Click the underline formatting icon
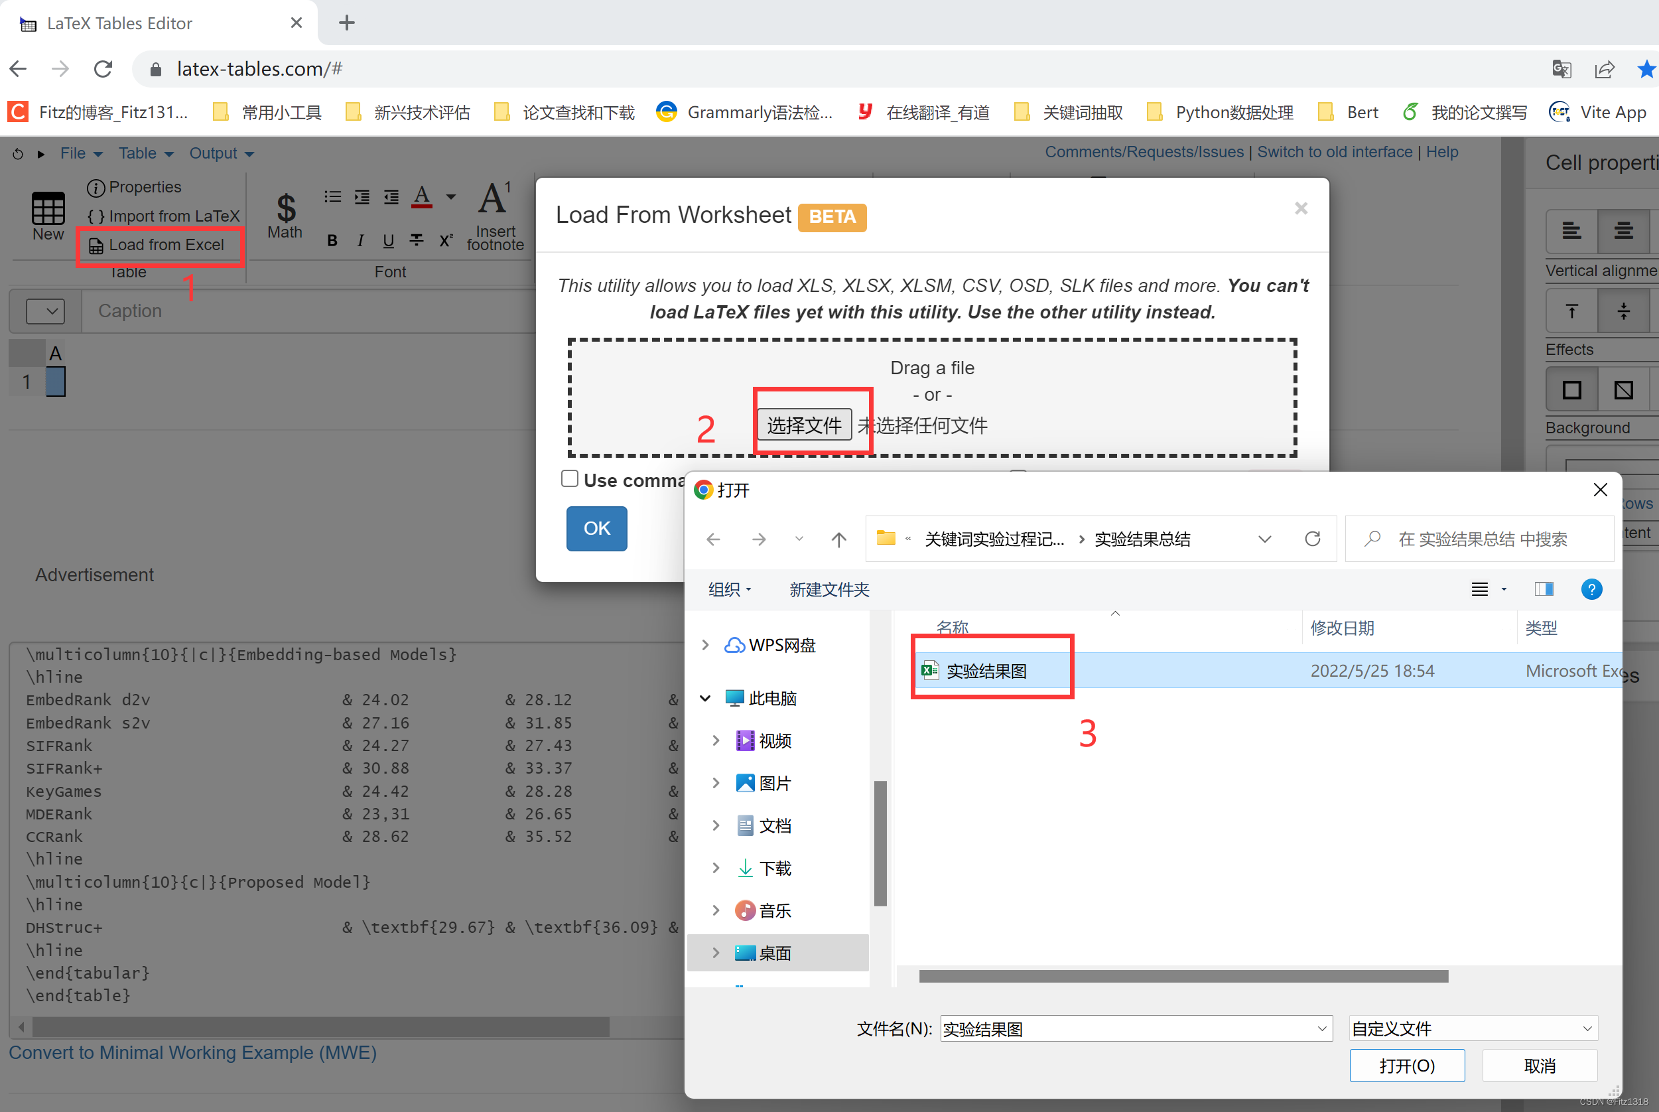This screenshot has height=1112, width=1659. tap(388, 241)
